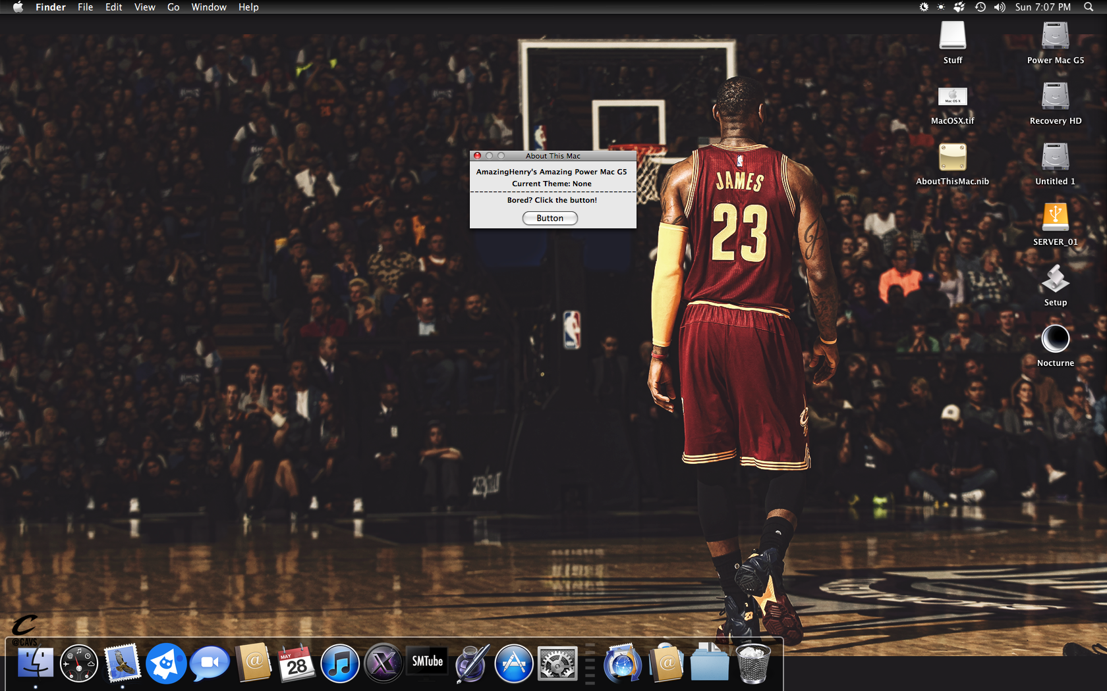
Task: Open the Help menu
Action: pos(248,7)
